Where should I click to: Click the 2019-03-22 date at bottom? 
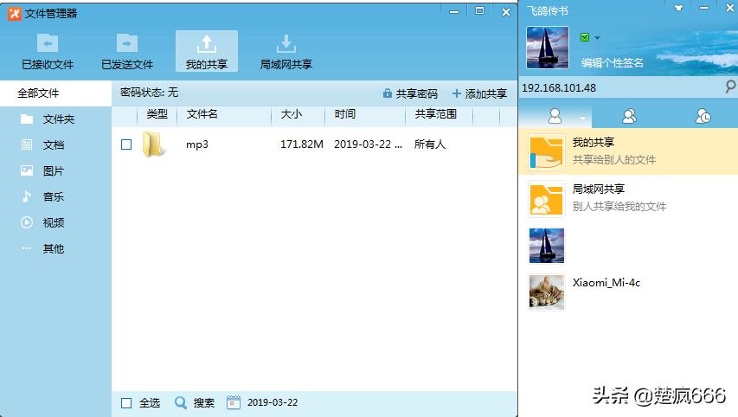(273, 403)
